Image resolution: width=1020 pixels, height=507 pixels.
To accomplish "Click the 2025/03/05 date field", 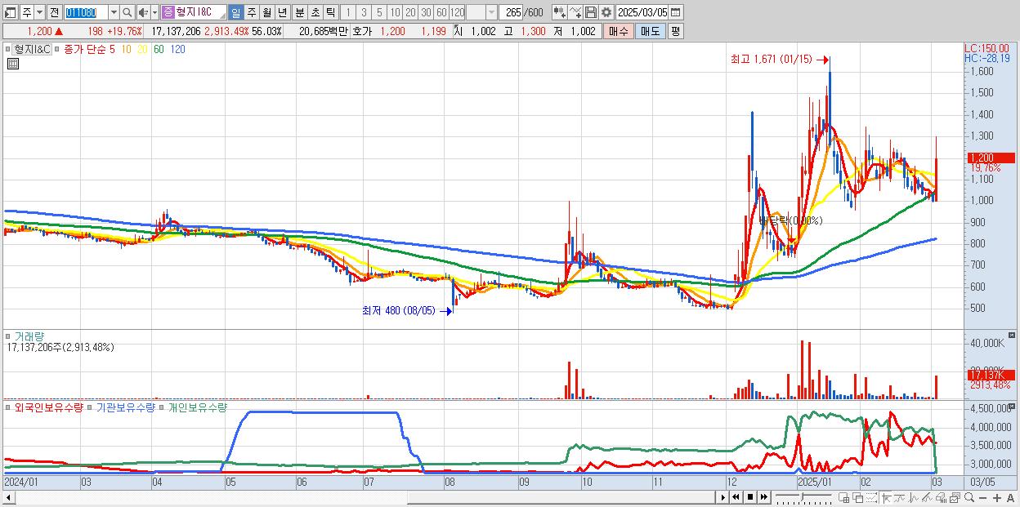I will click(x=642, y=12).
